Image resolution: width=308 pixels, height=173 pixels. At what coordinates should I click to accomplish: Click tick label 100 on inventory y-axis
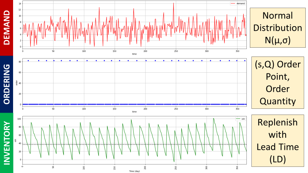pyautogui.click(x=19, y=118)
